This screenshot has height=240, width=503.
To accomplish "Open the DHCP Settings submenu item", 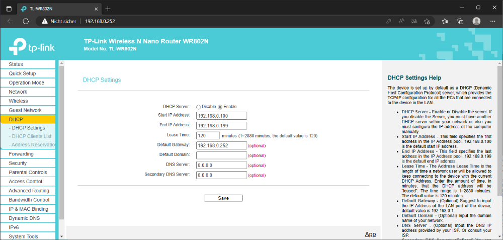I will click(27, 128).
